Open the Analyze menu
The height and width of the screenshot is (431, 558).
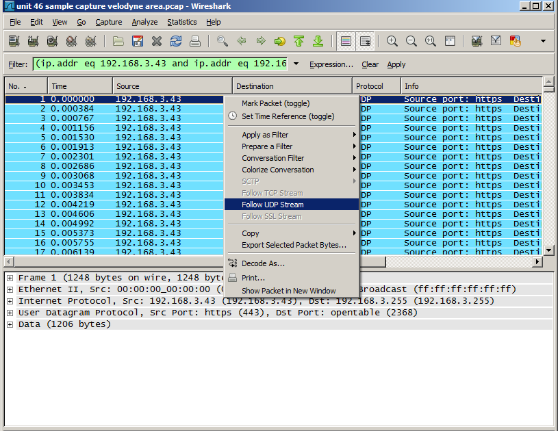pos(144,22)
